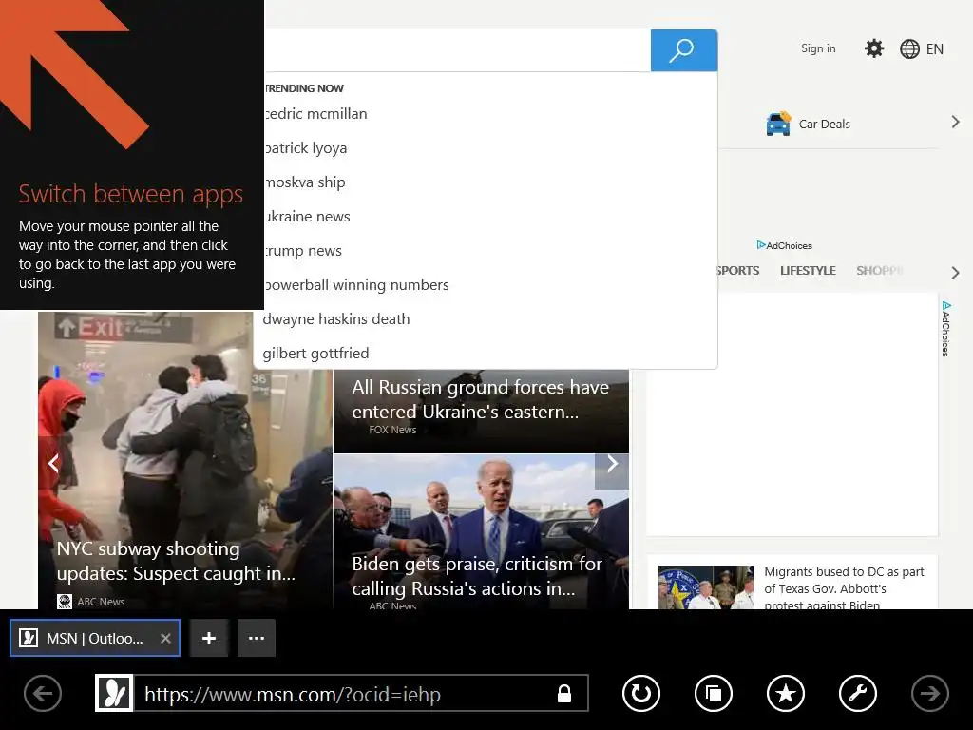
Task: Click the MSN butterfly site icon in address bar
Action: pyautogui.click(x=114, y=693)
